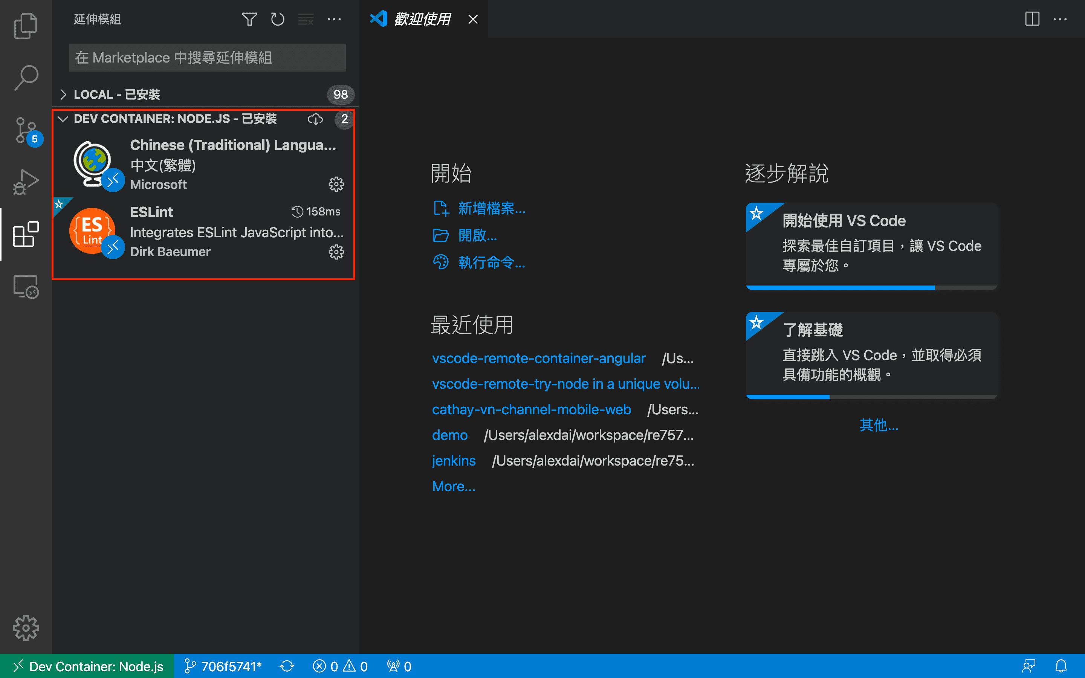Image resolution: width=1085 pixels, height=678 pixels.
Task: Open recent cathay-vn-channel-mobile-web project
Action: [x=531, y=409]
